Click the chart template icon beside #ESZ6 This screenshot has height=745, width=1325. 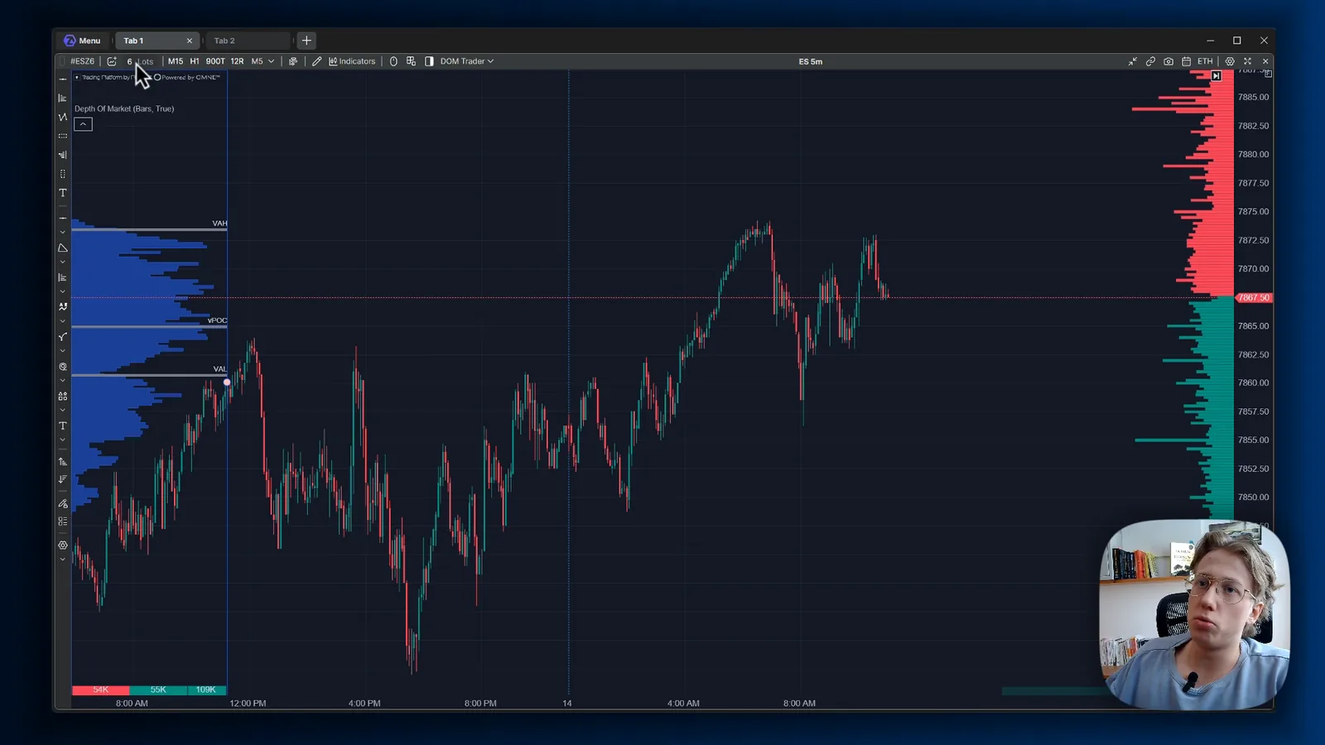point(112,61)
